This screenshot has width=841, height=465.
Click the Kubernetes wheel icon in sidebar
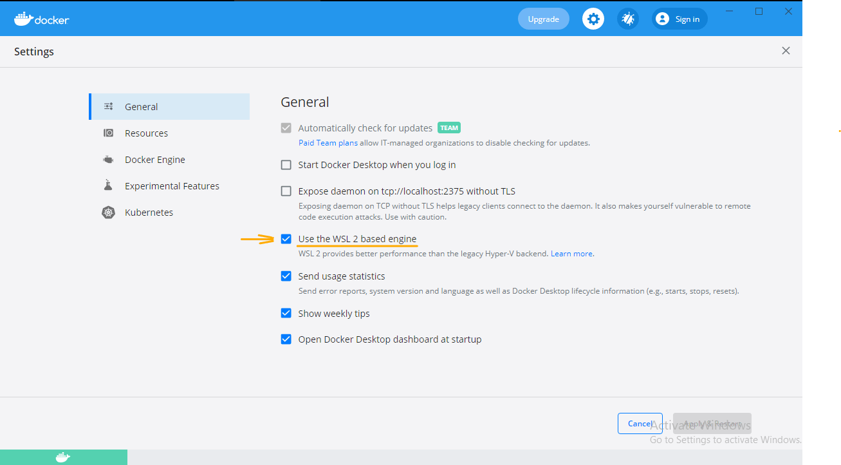coord(109,213)
